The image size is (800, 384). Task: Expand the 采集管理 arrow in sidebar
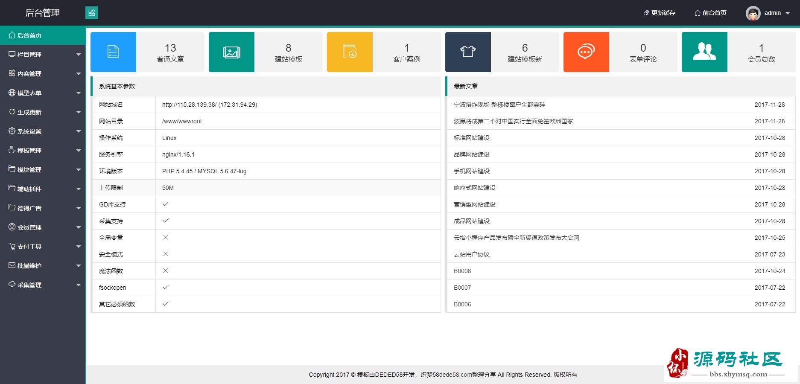79,285
